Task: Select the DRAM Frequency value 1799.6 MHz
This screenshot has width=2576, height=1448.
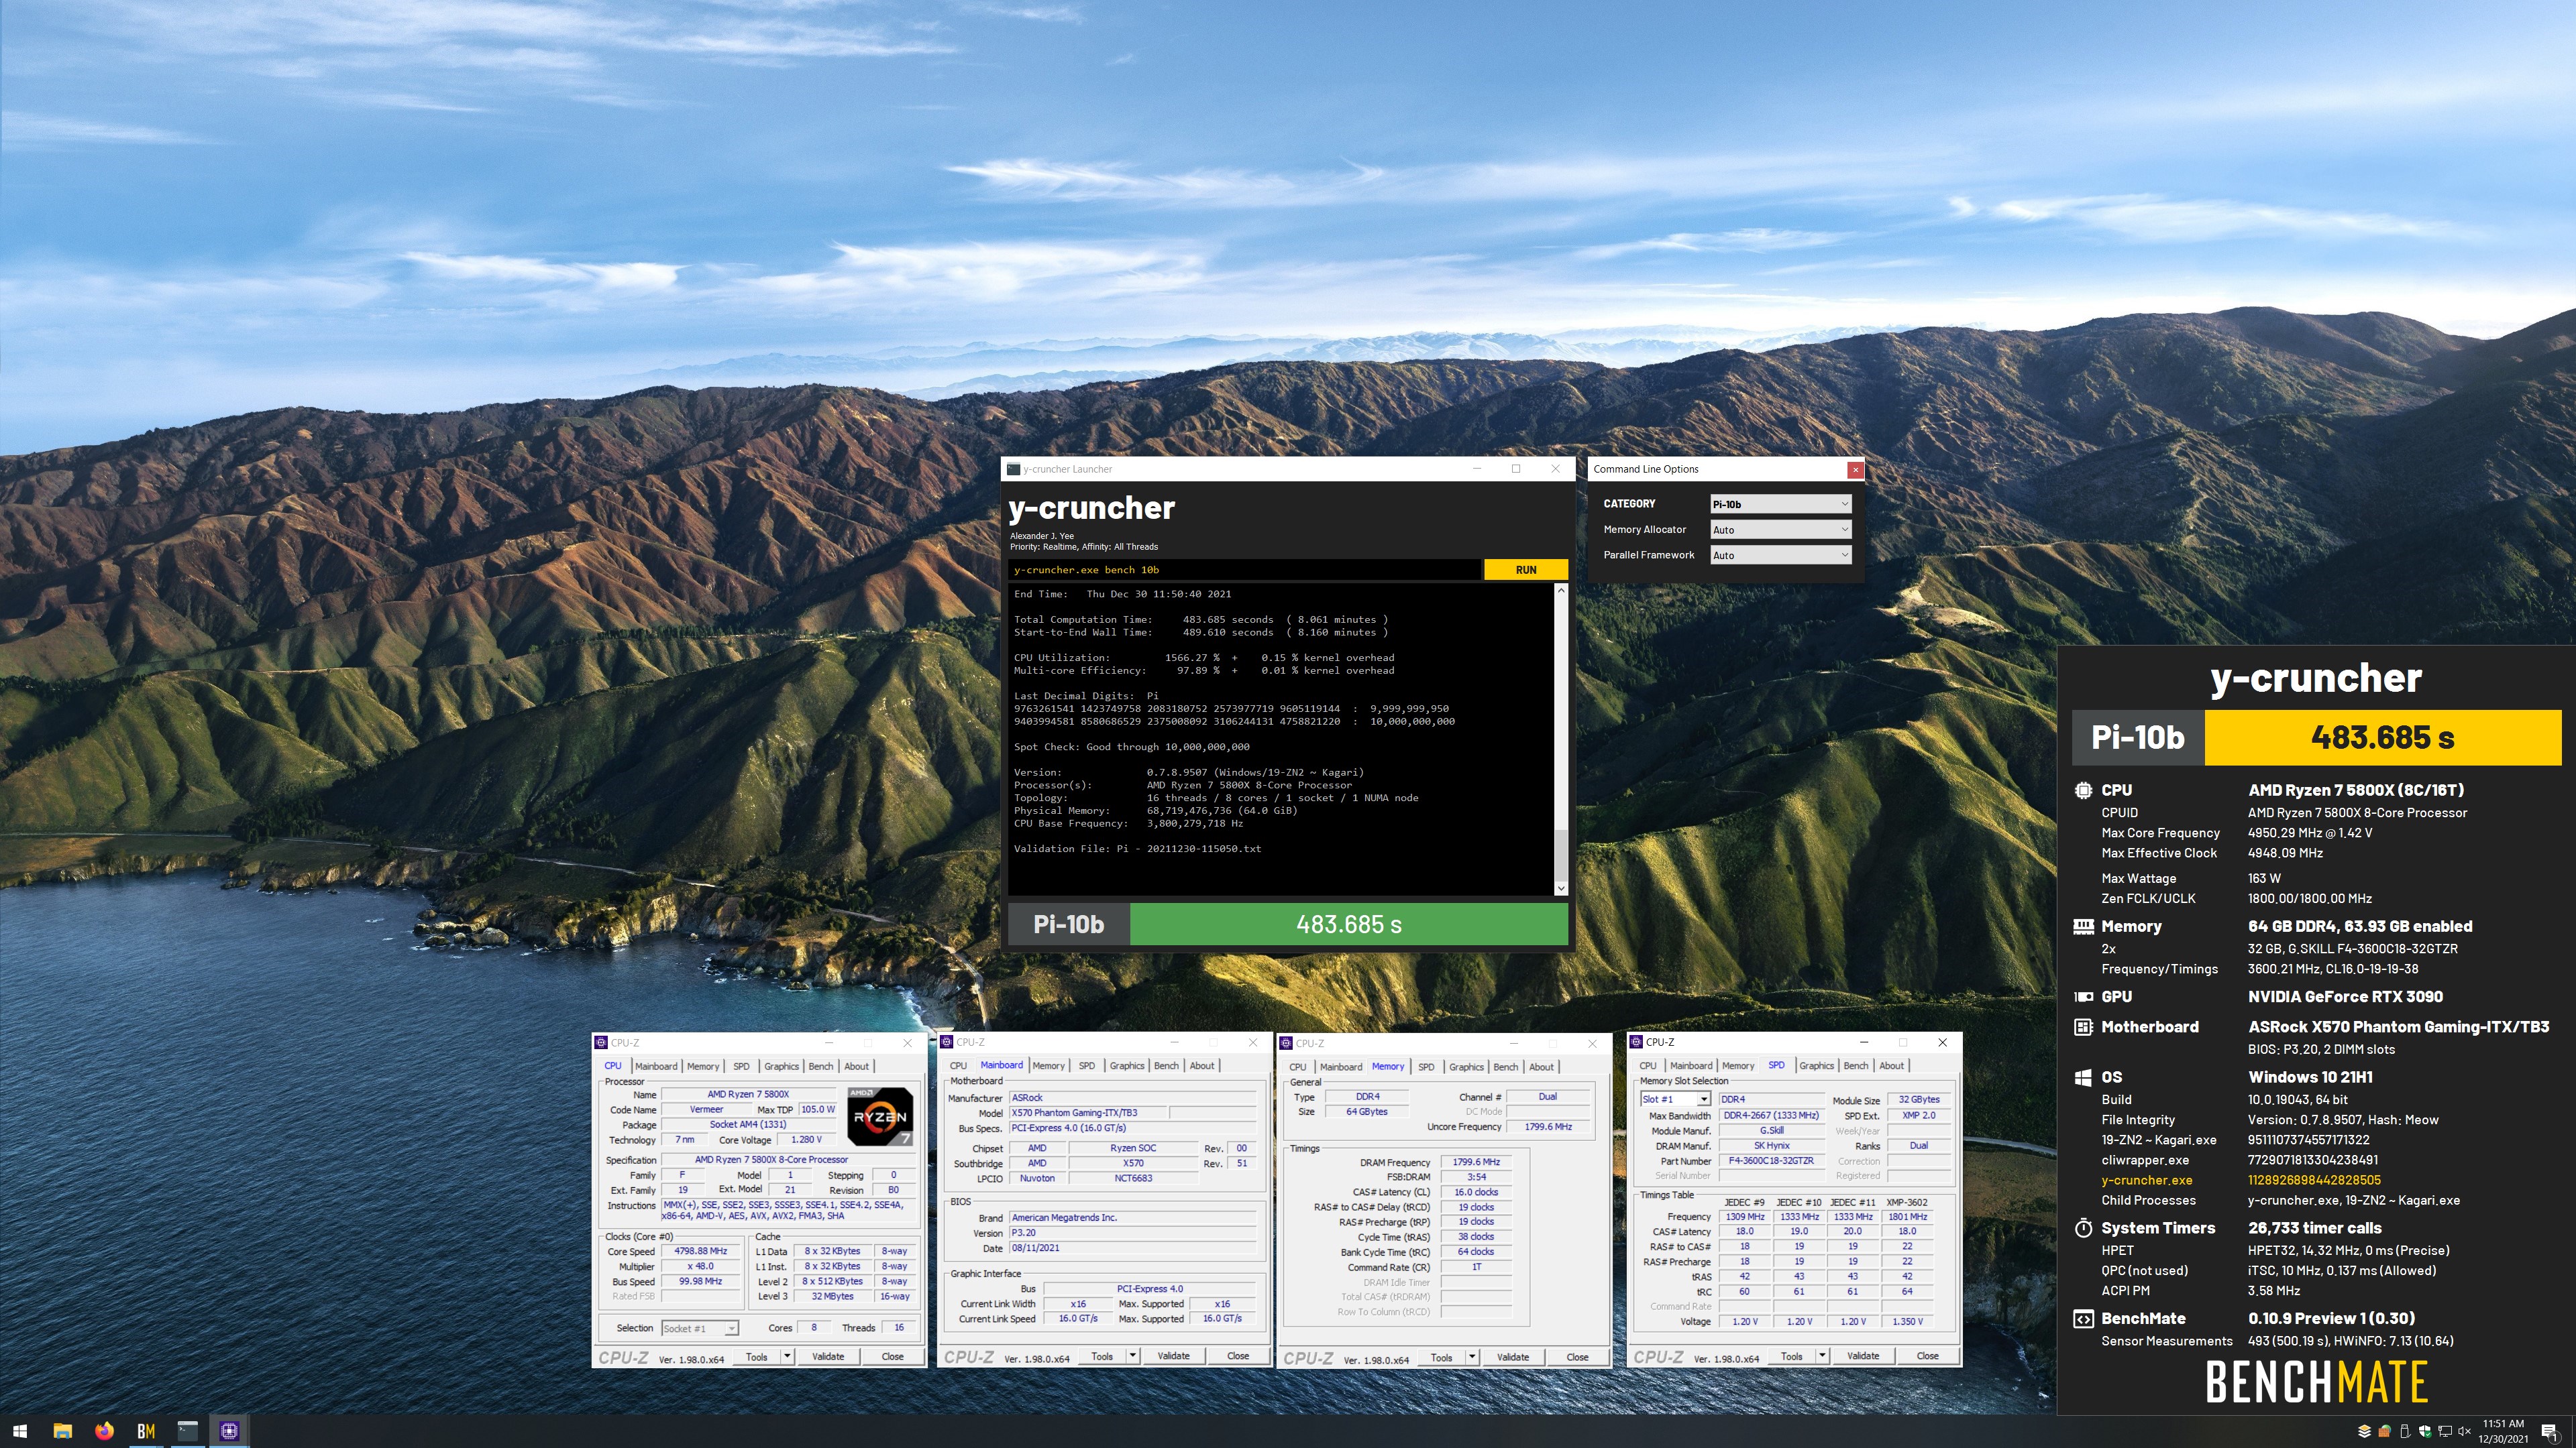Action: tap(1476, 1162)
